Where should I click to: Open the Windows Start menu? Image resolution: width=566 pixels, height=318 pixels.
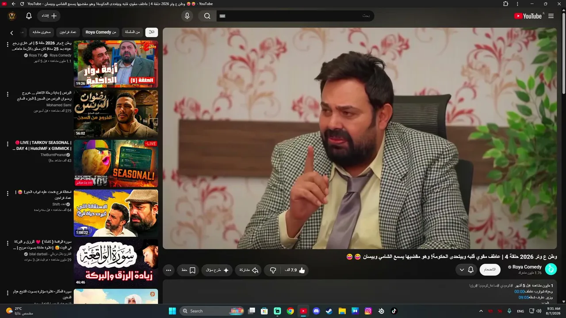(x=172, y=311)
